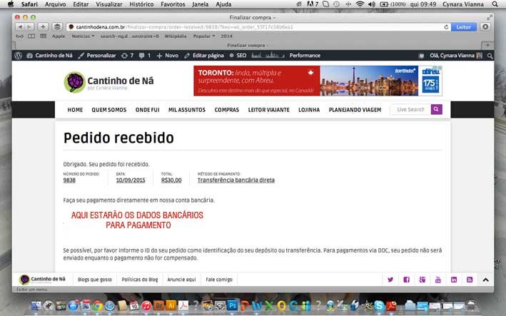The height and width of the screenshot is (316, 506).
Task: Open the Popular bookmarks dropdown
Action: (x=204, y=36)
